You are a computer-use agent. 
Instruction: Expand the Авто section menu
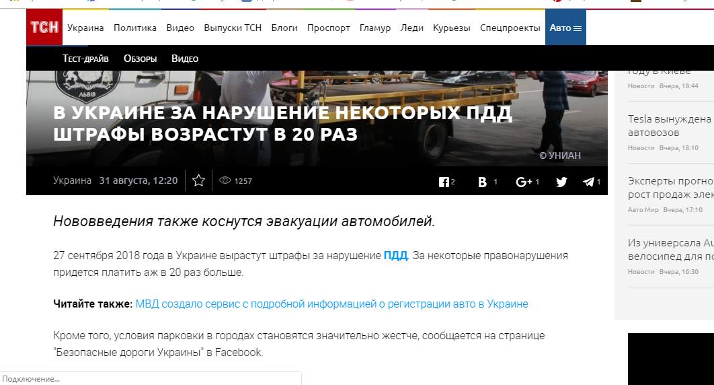click(x=565, y=28)
